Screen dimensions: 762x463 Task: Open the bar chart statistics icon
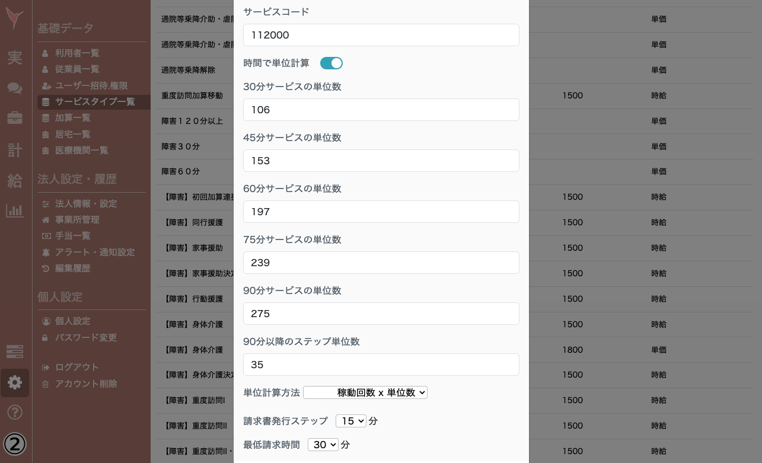click(14, 211)
